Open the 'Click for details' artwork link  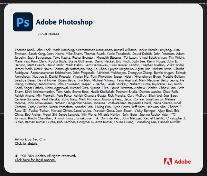[26, 144]
